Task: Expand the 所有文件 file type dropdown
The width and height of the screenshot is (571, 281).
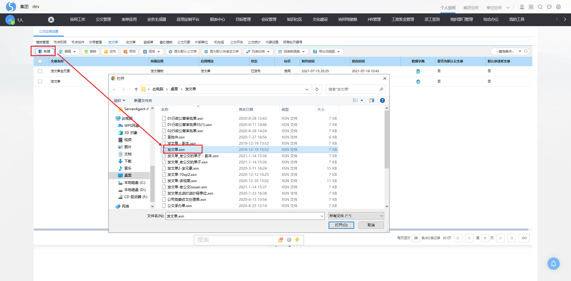Action: [x=356, y=216]
